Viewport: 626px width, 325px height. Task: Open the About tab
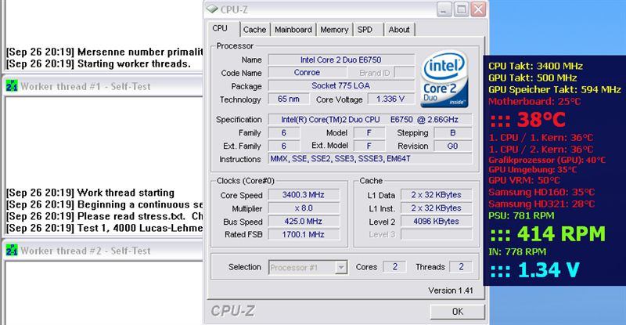pyautogui.click(x=399, y=30)
